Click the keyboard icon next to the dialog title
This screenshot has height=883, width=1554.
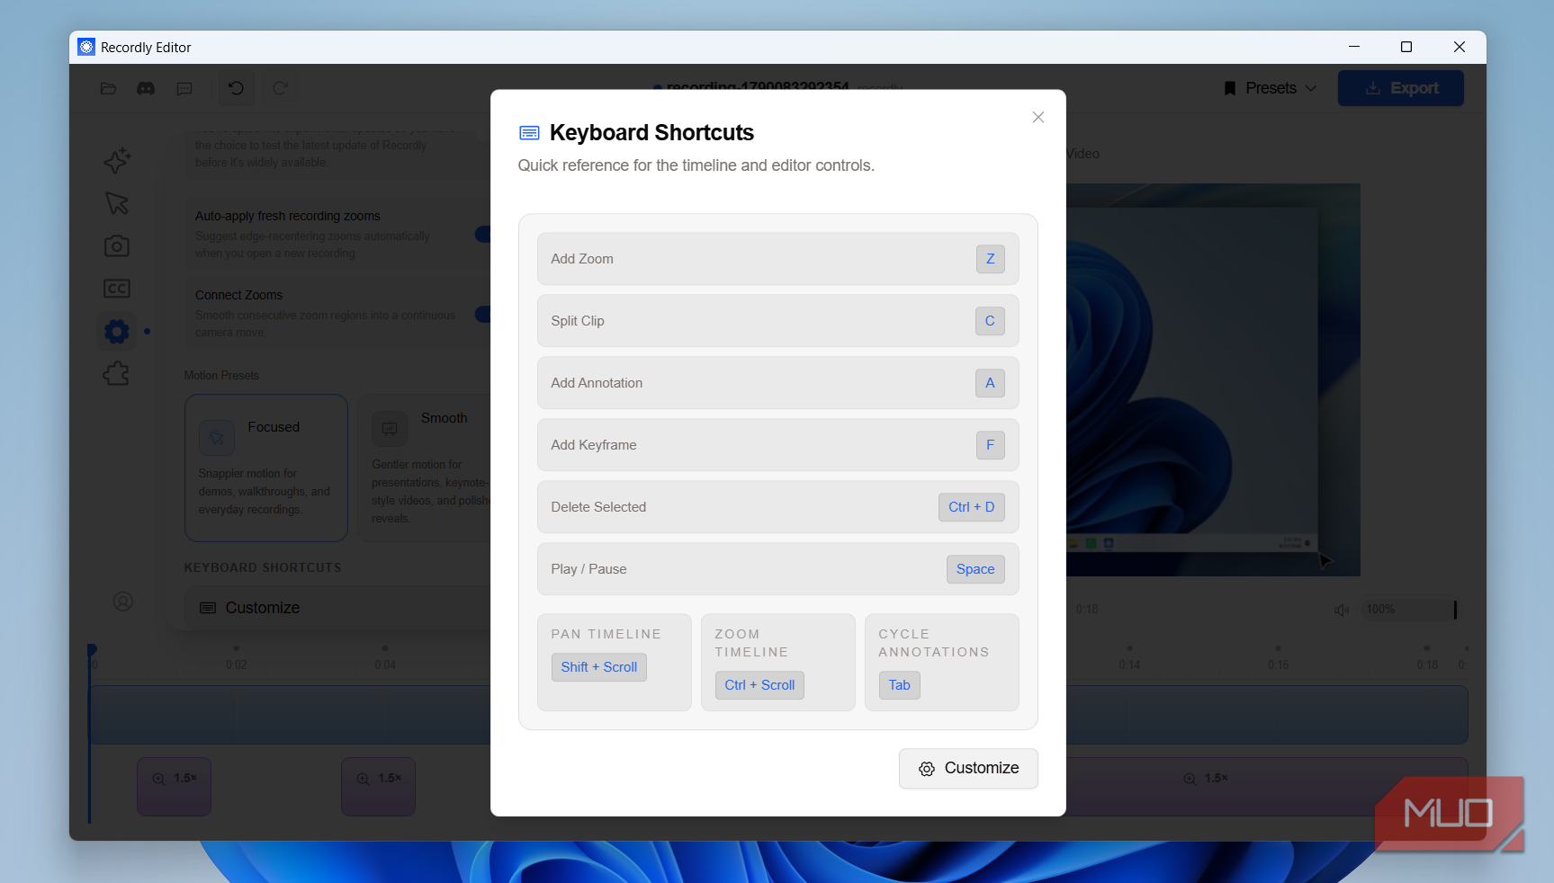click(x=529, y=133)
